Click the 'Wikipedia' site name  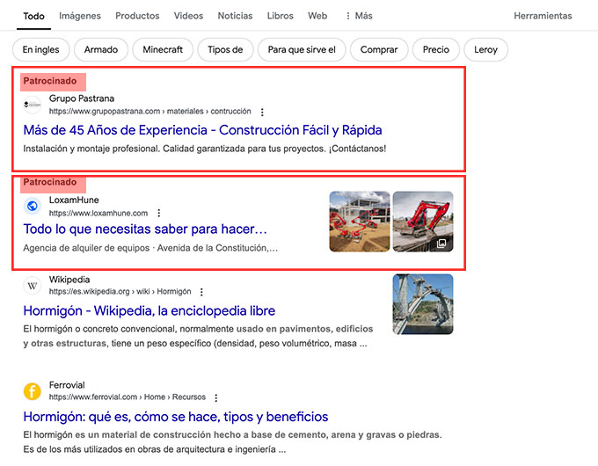click(69, 280)
